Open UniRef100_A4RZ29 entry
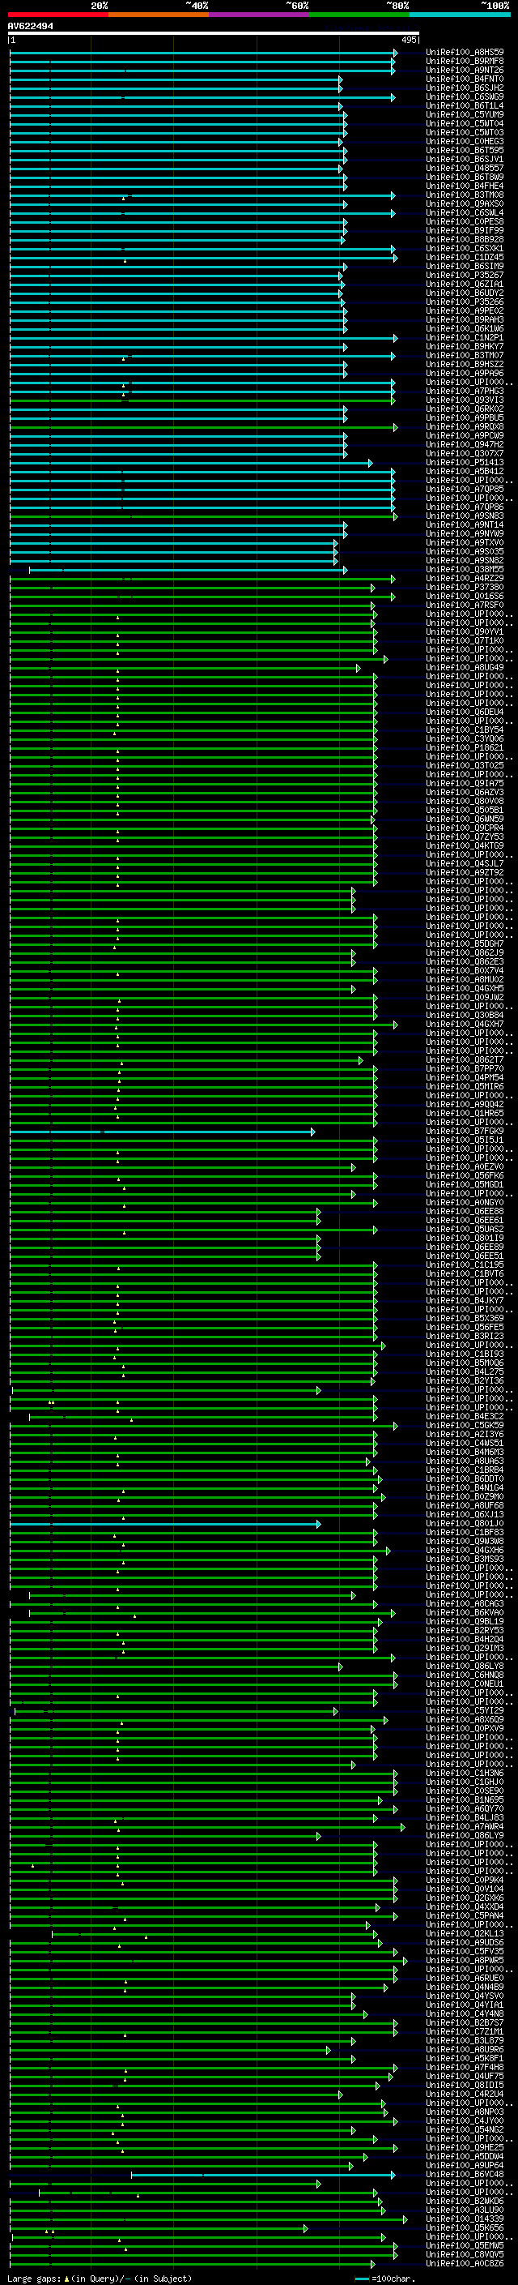 465,579
